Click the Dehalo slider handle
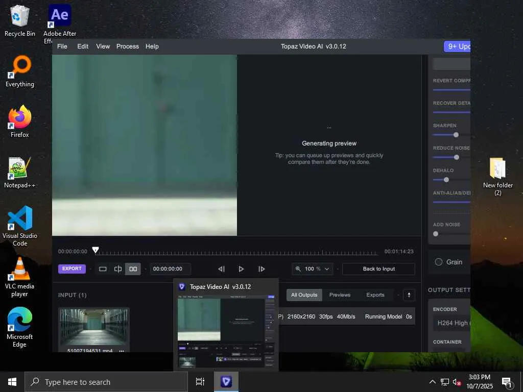 pyautogui.click(x=446, y=180)
